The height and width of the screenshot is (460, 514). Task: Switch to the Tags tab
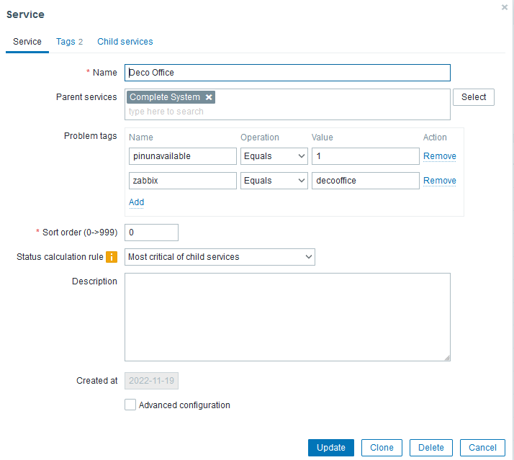click(x=69, y=42)
